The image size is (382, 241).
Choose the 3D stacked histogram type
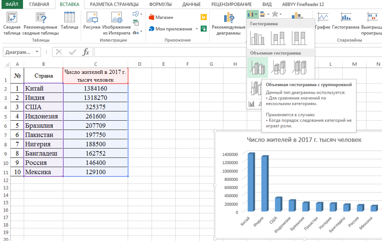[279, 67]
